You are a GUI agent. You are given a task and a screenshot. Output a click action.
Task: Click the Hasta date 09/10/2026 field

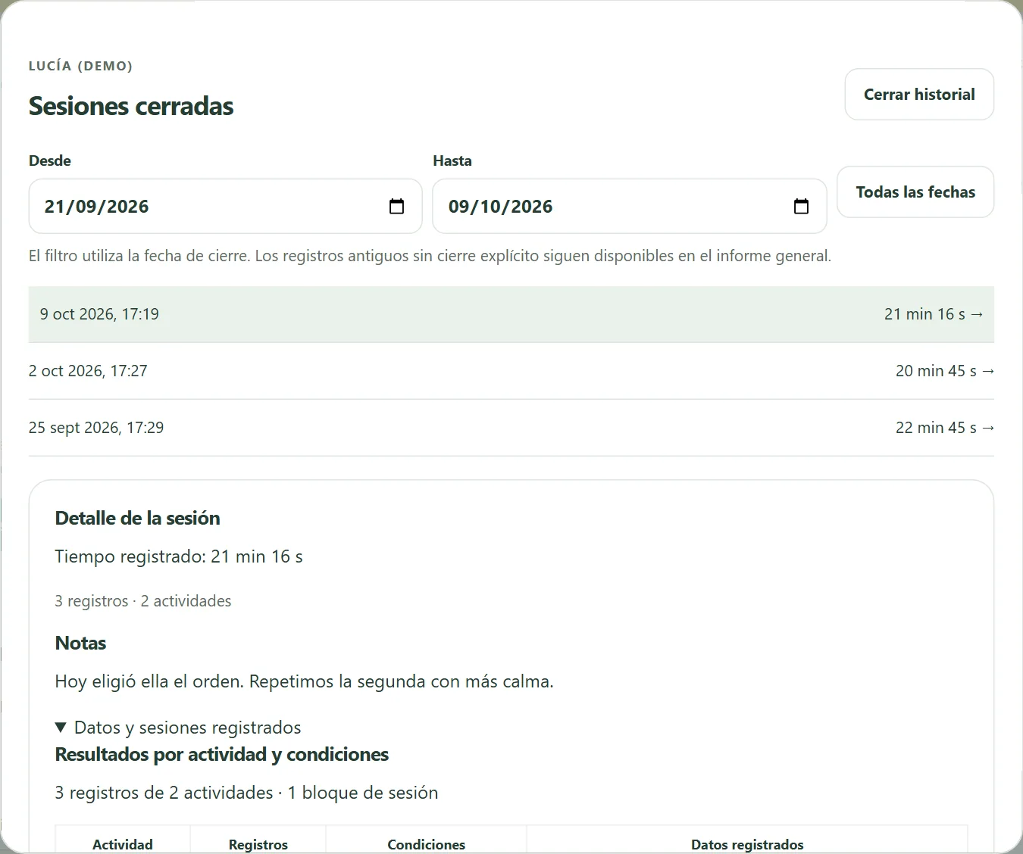pyautogui.click(x=629, y=206)
